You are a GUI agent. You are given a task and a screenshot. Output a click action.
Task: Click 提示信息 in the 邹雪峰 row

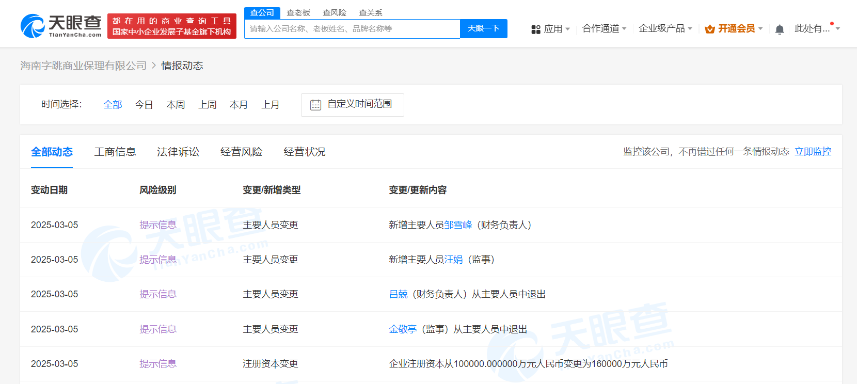[158, 225]
